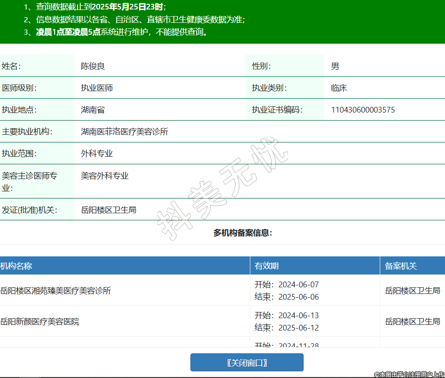Select the 岳阳楼区湘苑臻美医疗美容诊所 row
The image size is (445, 378).
56,291
